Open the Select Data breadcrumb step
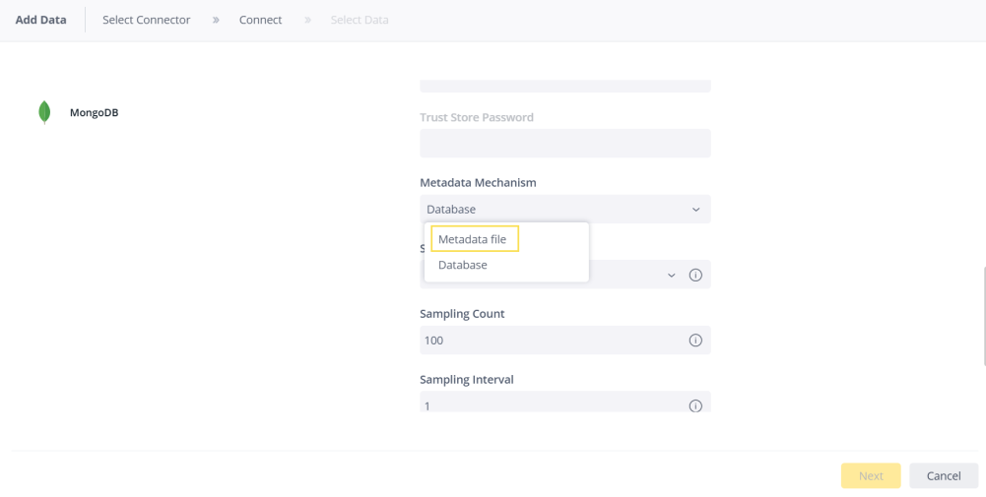Viewport: 986px width, 497px height. point(360,20)
